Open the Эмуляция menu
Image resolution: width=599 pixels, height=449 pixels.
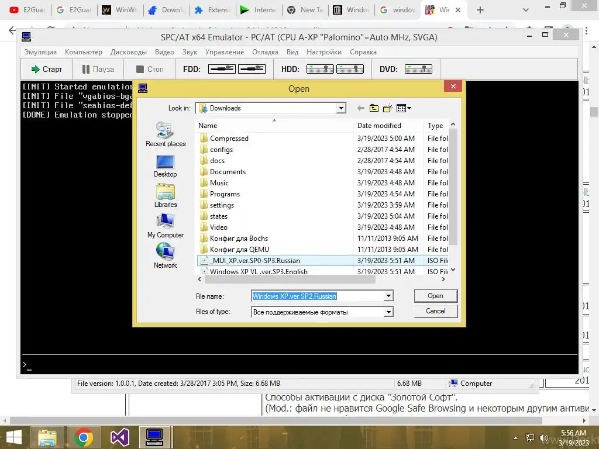click(40, 52)
